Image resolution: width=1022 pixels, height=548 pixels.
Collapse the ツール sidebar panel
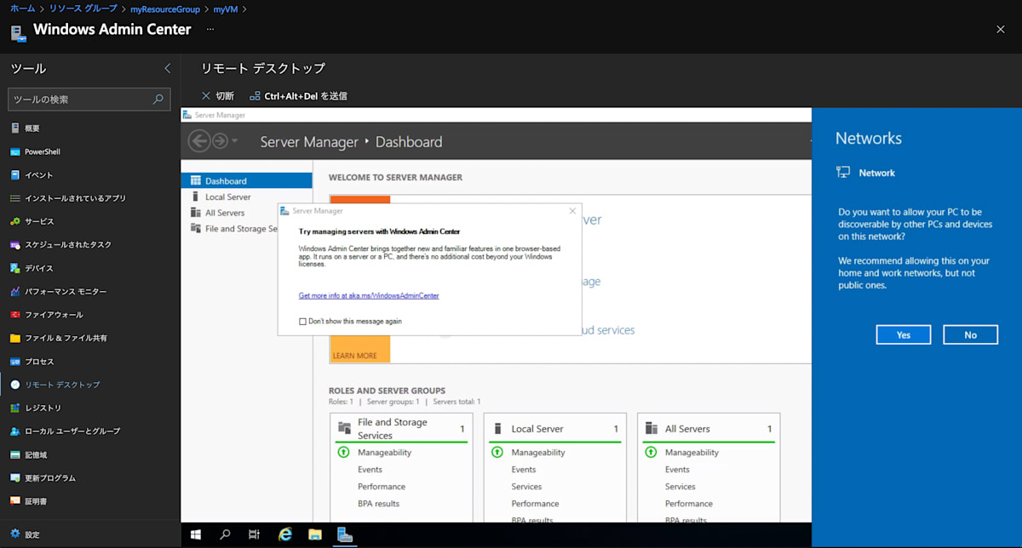coord(167,69)
